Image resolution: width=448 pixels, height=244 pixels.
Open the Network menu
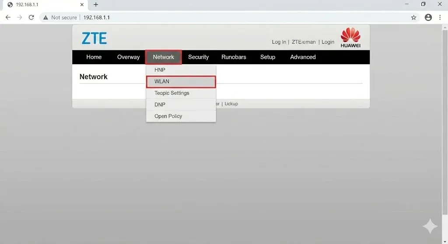[164, 57]
